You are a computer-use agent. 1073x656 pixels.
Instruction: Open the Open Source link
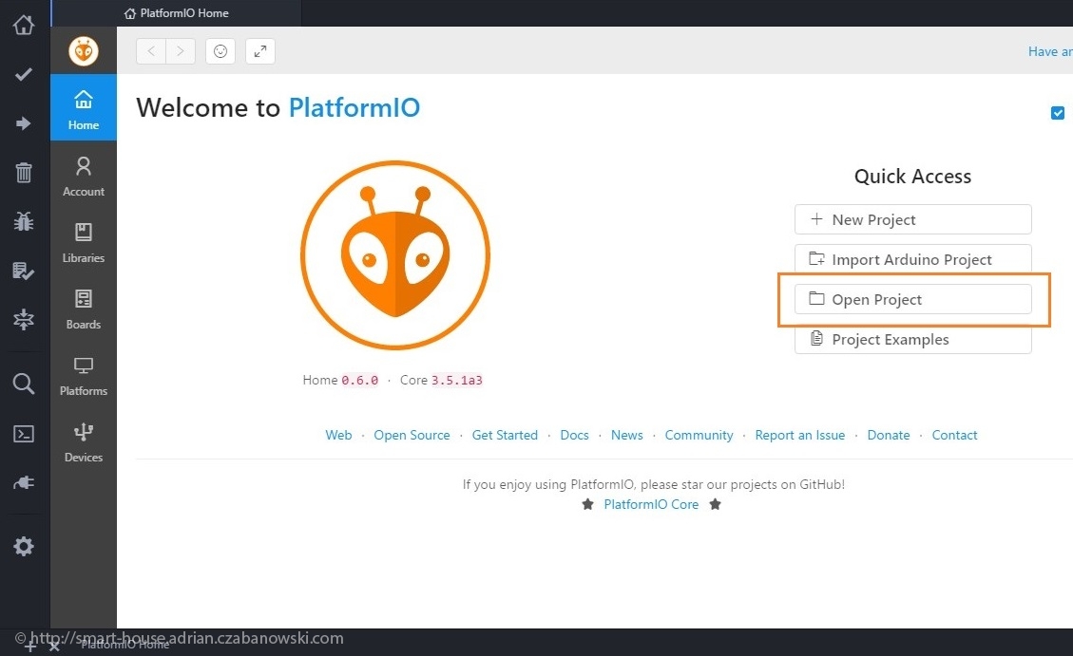[412, 436]
